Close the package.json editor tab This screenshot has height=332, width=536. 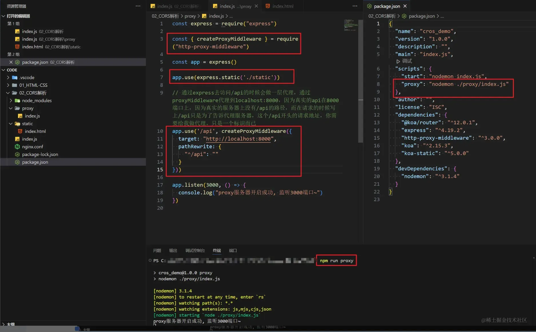tap(405, 6)
